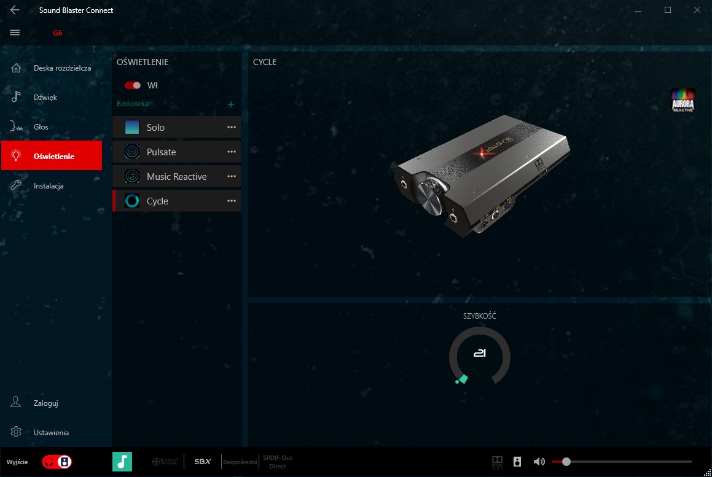Enable Scout Mode in bottom bar
Screen dimensions: 712x477
(x=165, y=462)
